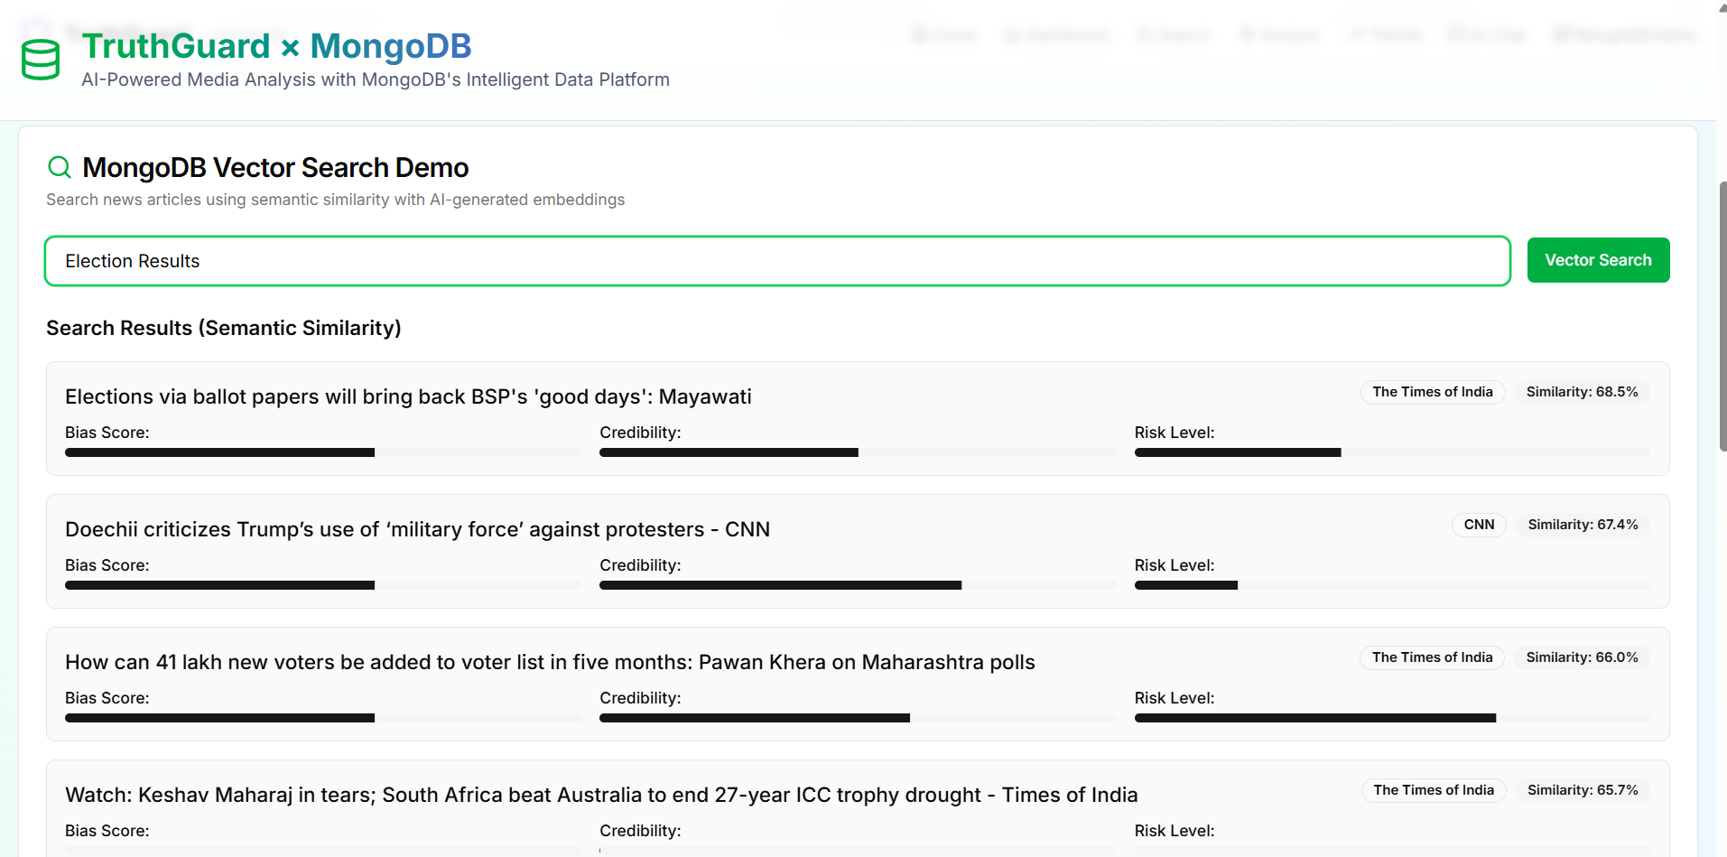
Task: Click the Similarity 67.4% badge
Action: (x=1583, y=525)
